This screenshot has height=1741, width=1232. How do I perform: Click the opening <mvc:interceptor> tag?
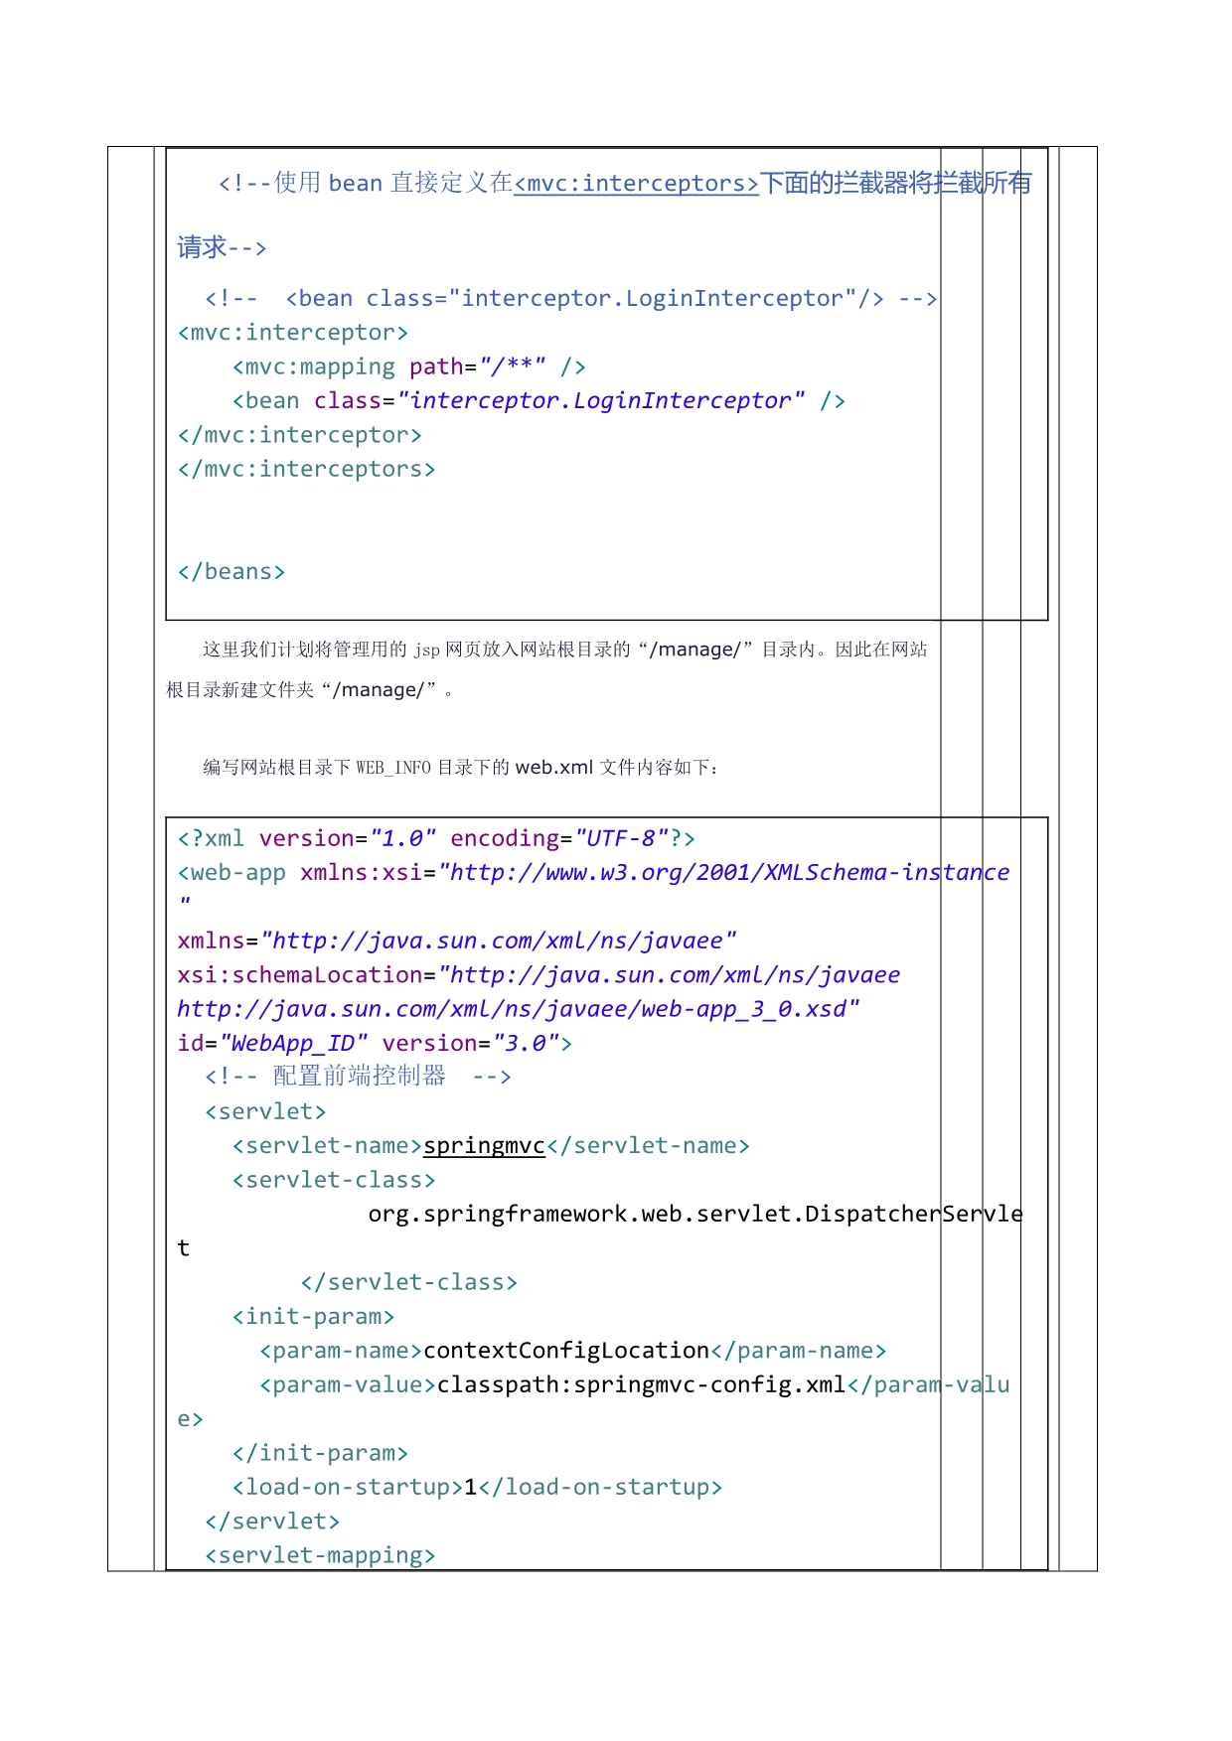click(292, 333)
